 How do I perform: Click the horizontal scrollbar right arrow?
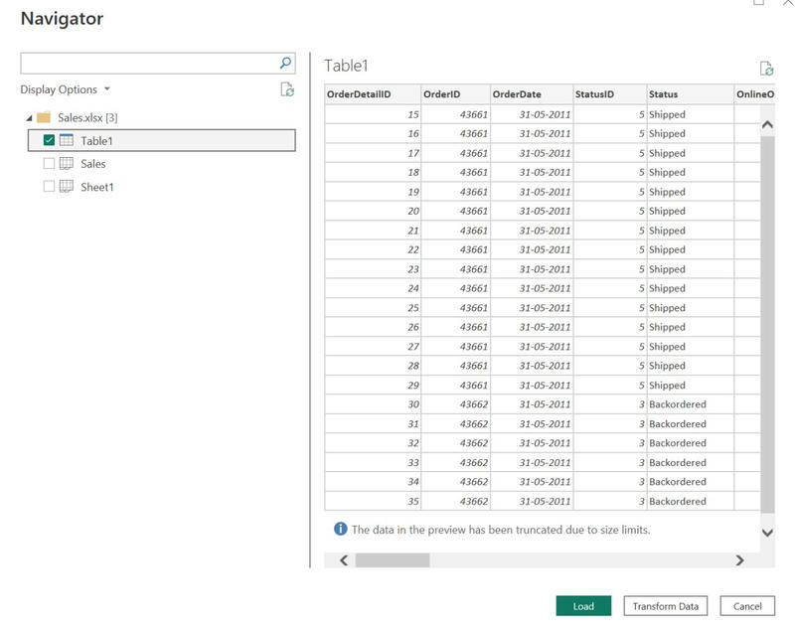pyautogui.click(x=739, y=560)
